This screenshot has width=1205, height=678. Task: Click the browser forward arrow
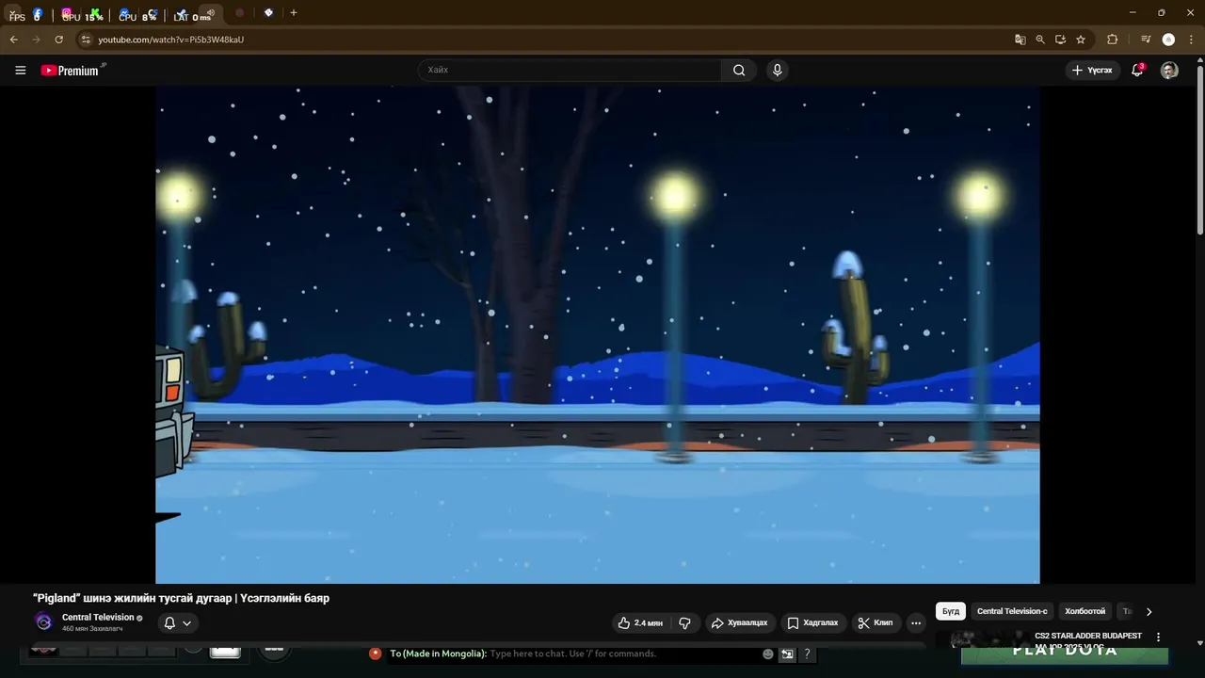point(36,40)
